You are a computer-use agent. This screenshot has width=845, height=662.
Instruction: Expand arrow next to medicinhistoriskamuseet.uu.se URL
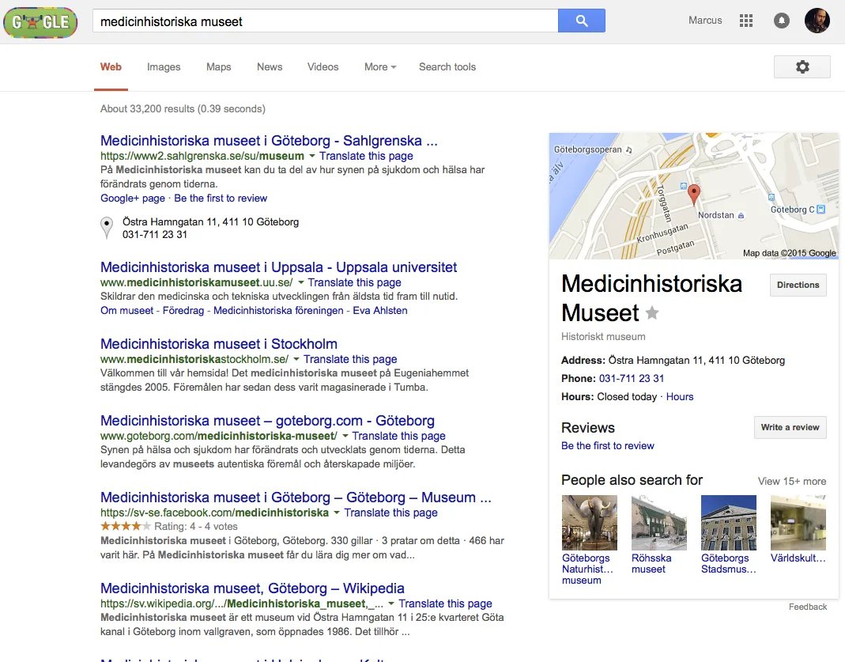pos(300,282)
